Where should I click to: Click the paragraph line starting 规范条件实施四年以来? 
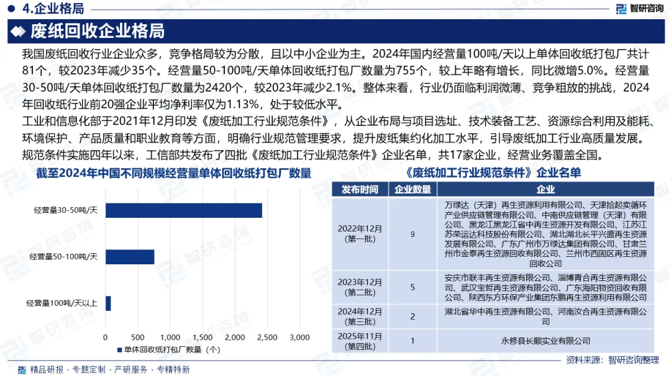(x=314, y=155)
